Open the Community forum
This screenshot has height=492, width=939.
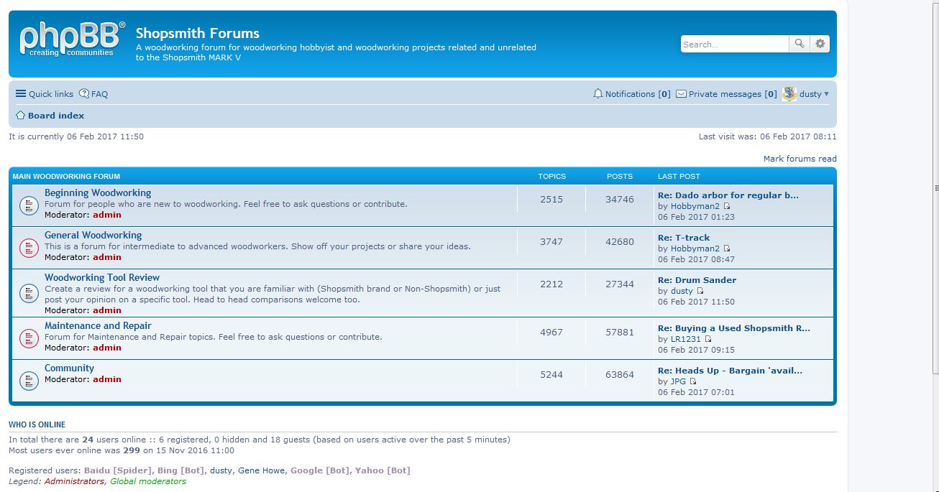69,368
